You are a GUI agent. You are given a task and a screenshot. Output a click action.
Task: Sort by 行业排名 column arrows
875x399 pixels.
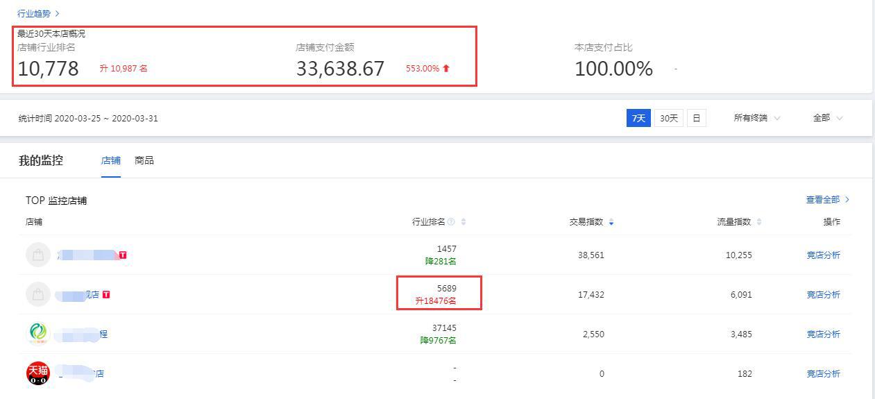(464, 222)
